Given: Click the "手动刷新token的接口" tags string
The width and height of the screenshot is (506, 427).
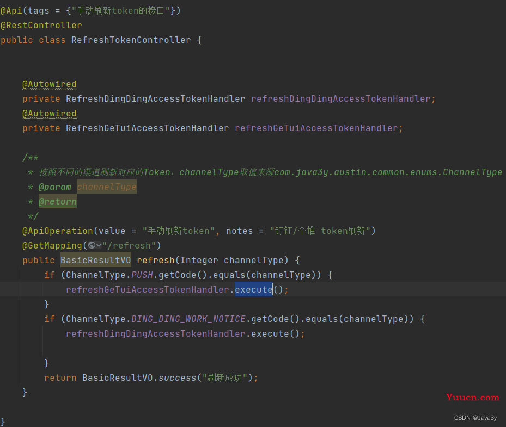Looking at the screenshot, I should [x=120, y=11].
